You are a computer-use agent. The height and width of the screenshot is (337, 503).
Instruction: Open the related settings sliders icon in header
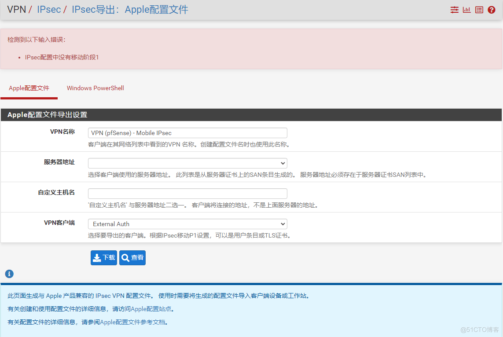tap(454, 9)
